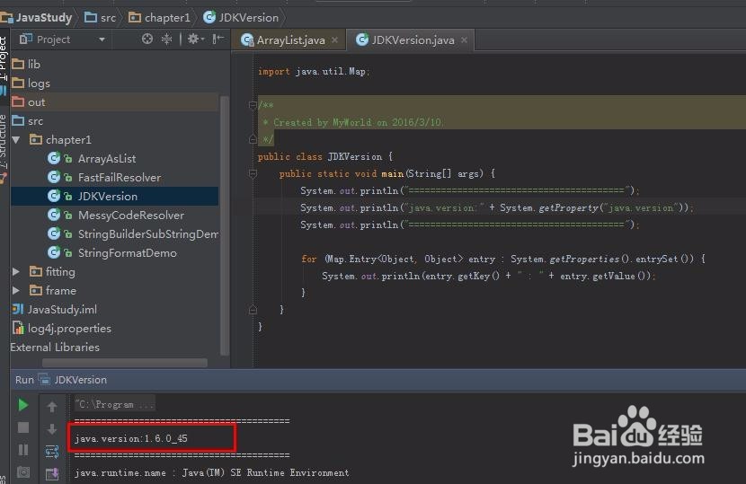Click JDKVersion run configuration tab
The image size is (746, 484).
click(74, 380)
